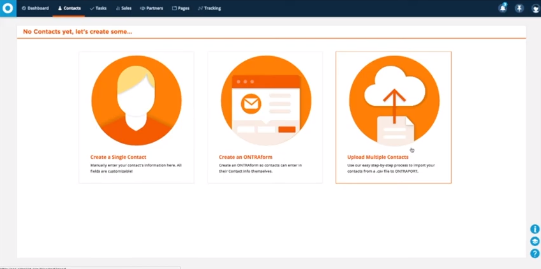Click the ONTRAPORT logo icon
This screenshot has height=269, width=541.
pyautogui.click(x=8, y=8)
